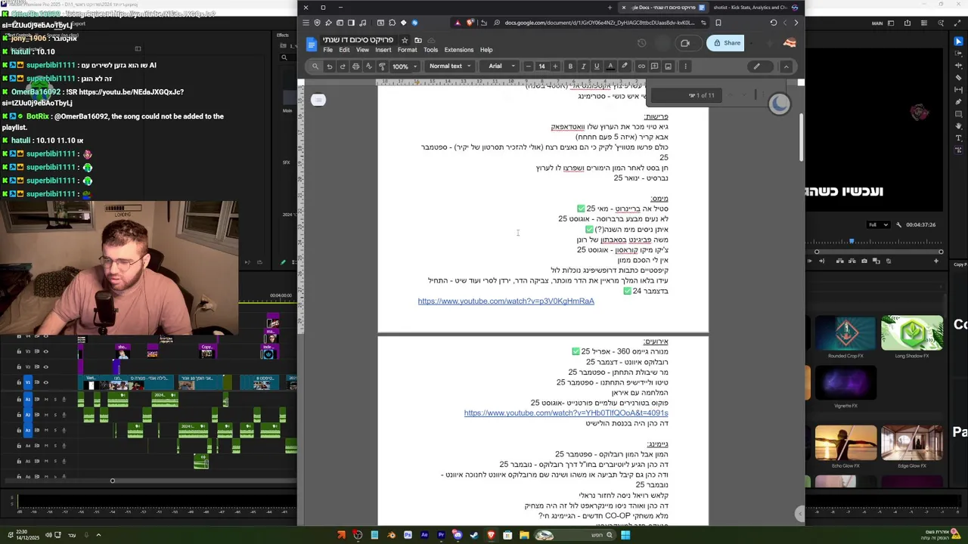The image size is (968, 544).
Task: Toggle italic formatting in Docs
Action: coord(583,66)
